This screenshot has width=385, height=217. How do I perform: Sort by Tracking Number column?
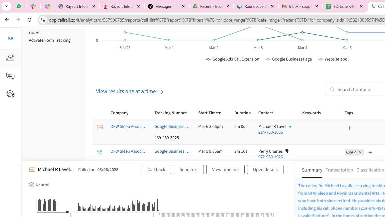pyautogui.click(x=170, y=113)
